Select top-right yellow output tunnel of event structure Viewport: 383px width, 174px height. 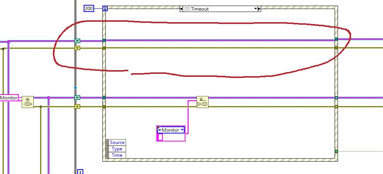click(336, 48)
